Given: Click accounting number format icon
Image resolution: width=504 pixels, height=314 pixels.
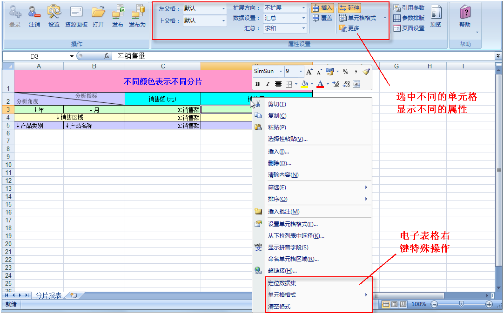Looking at the screenshot, I should (330, 71).
